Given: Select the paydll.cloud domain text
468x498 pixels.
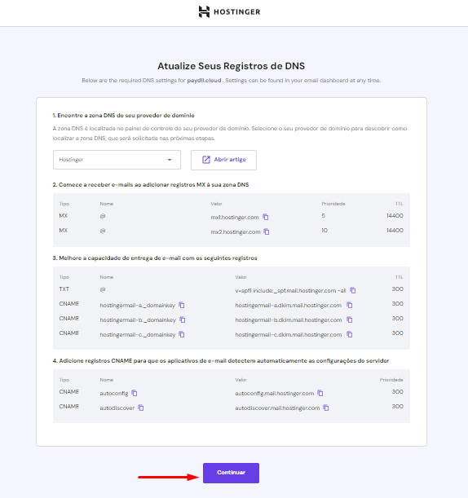Looking at the screenshot, I should tap(204, 81).
